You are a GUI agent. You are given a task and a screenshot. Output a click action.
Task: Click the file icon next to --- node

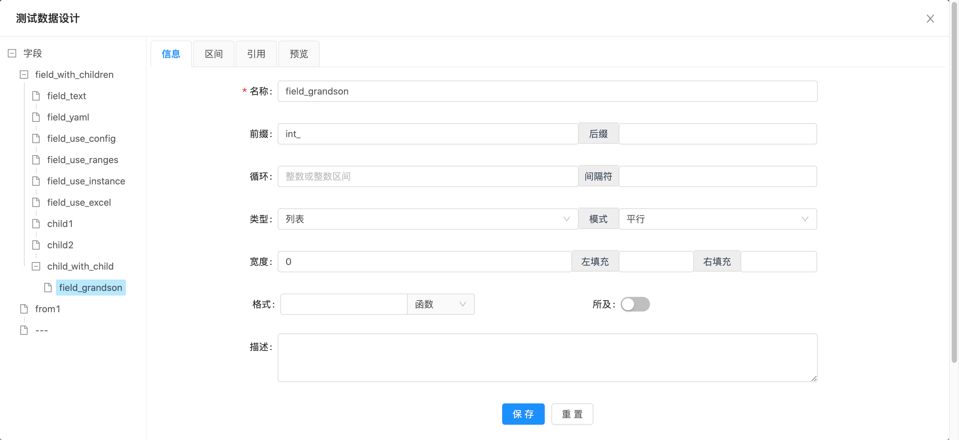24,330
